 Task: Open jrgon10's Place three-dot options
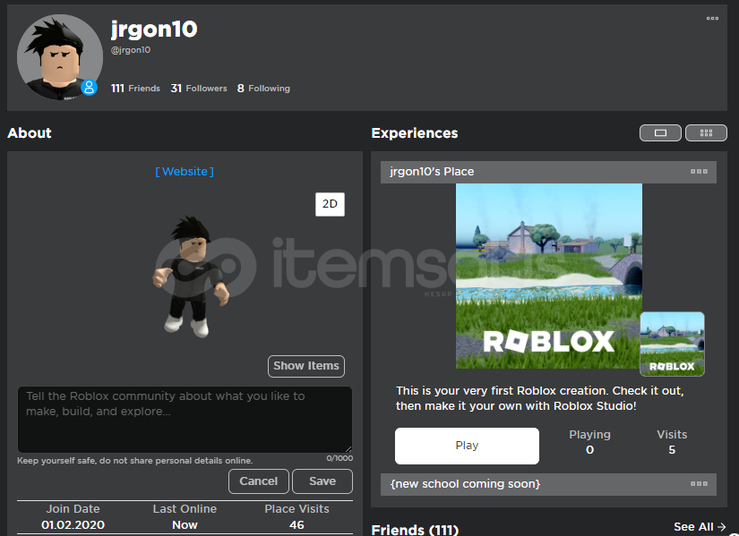click(x=699, y=172)
